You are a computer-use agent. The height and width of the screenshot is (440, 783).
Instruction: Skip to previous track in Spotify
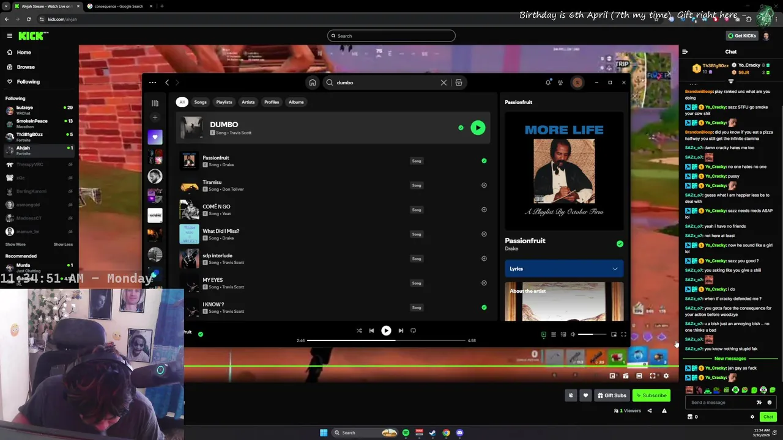(x=371, y=331)
